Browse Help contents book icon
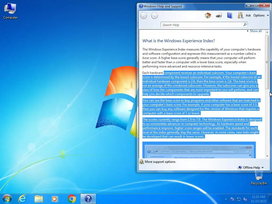 (230, 15)
